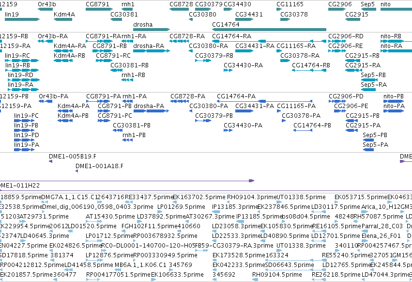Select protein CG34431-PA

[x=244, y=111]
